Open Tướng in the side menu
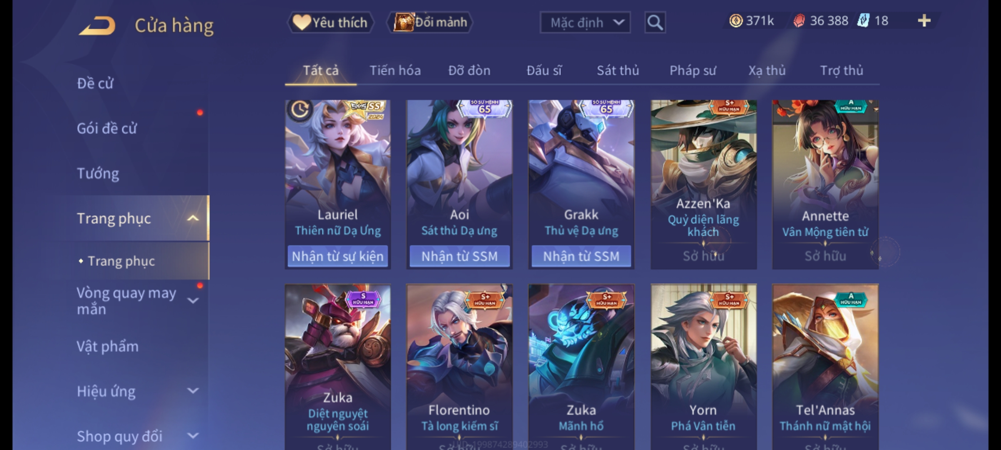The height and width of the screenshot is (450, 1001). tap(98, 173)
